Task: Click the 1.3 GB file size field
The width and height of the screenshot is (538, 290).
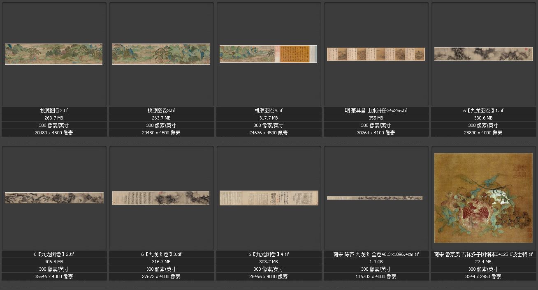Action: click(376, 262)
